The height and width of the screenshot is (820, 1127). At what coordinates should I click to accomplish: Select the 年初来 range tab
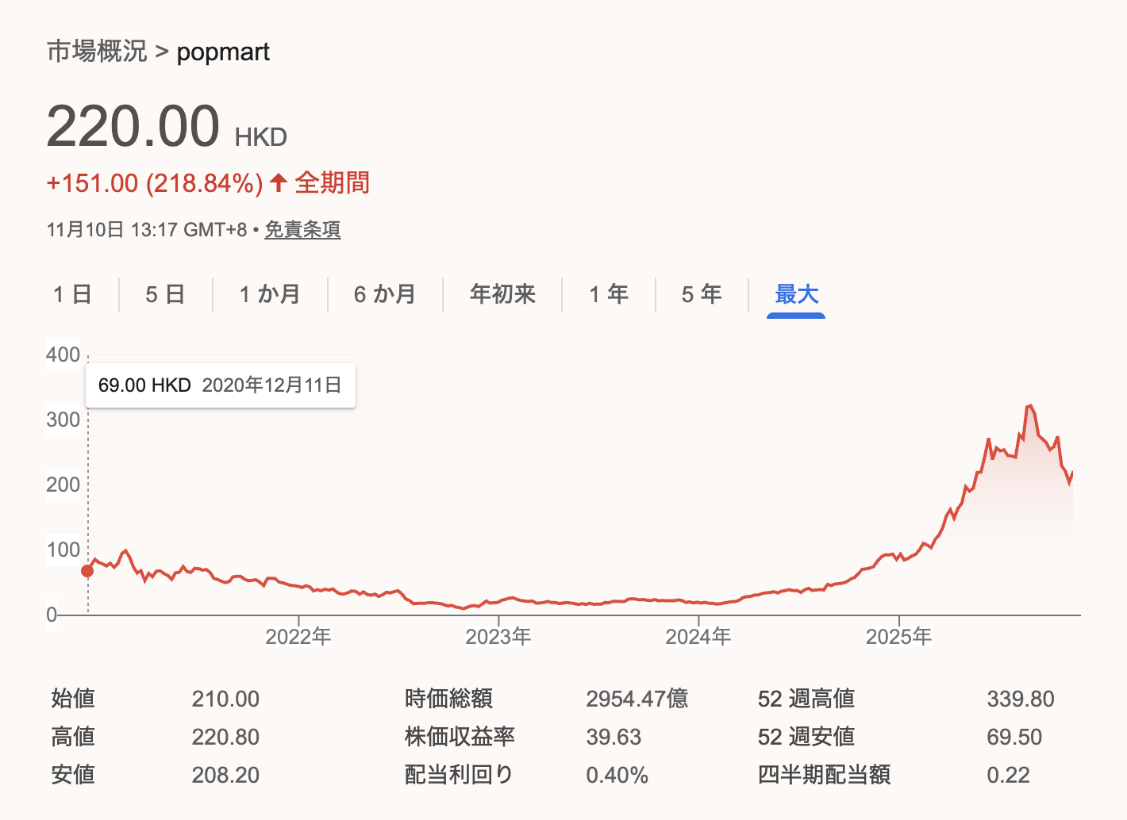(502, 294)
